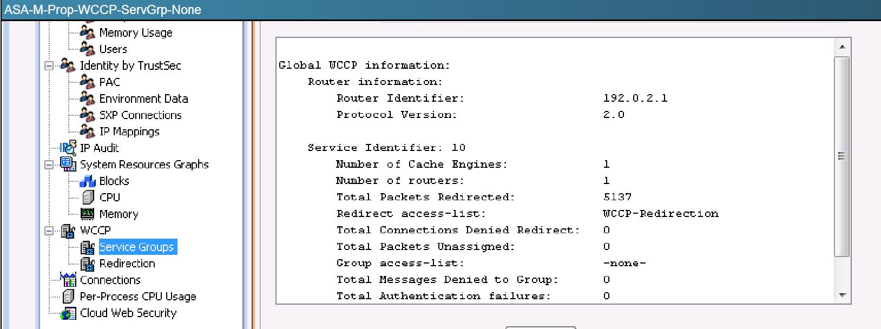Select the Users icon in tree

(87, 49)
